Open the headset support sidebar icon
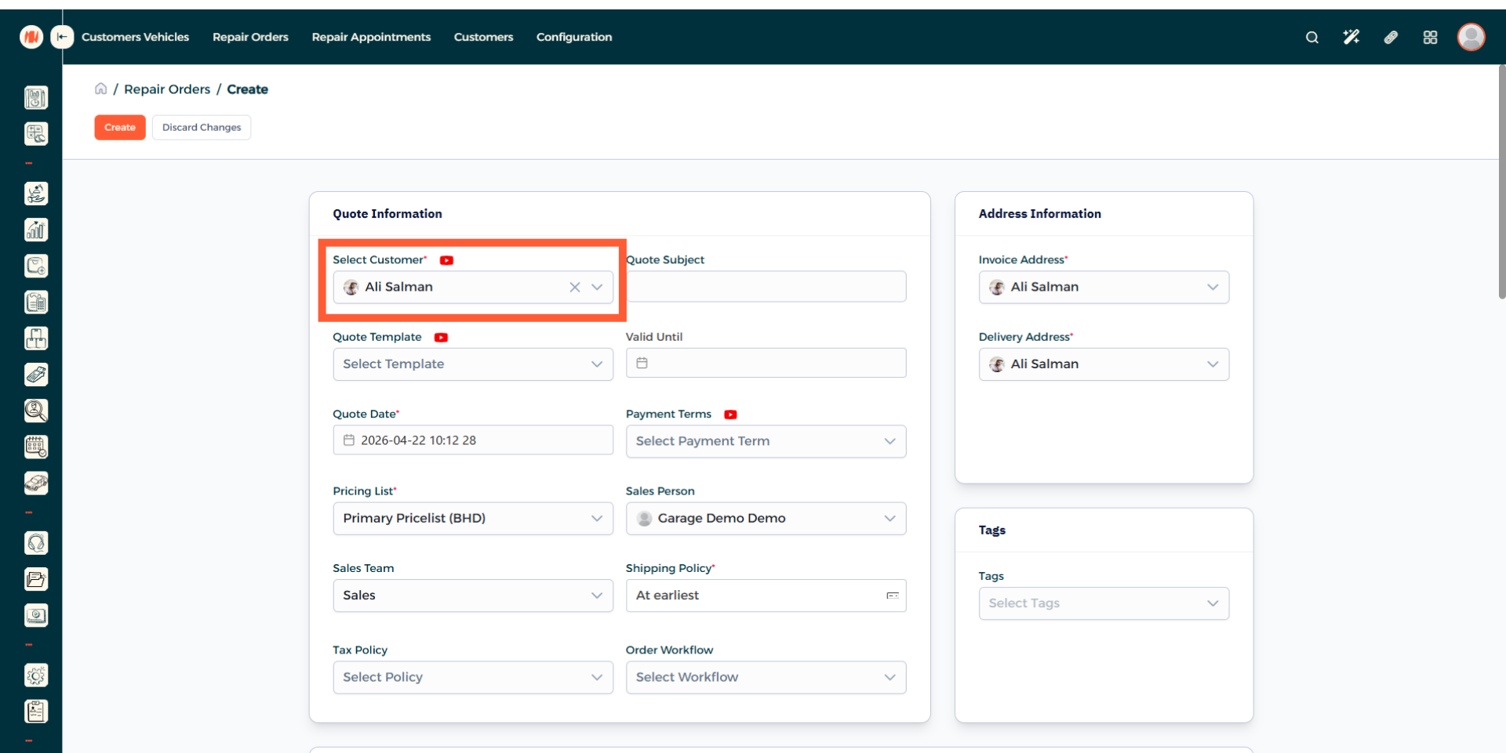The width and height of the screenshot is (1506, 753). pyautogui.click(x=36, y=543)
